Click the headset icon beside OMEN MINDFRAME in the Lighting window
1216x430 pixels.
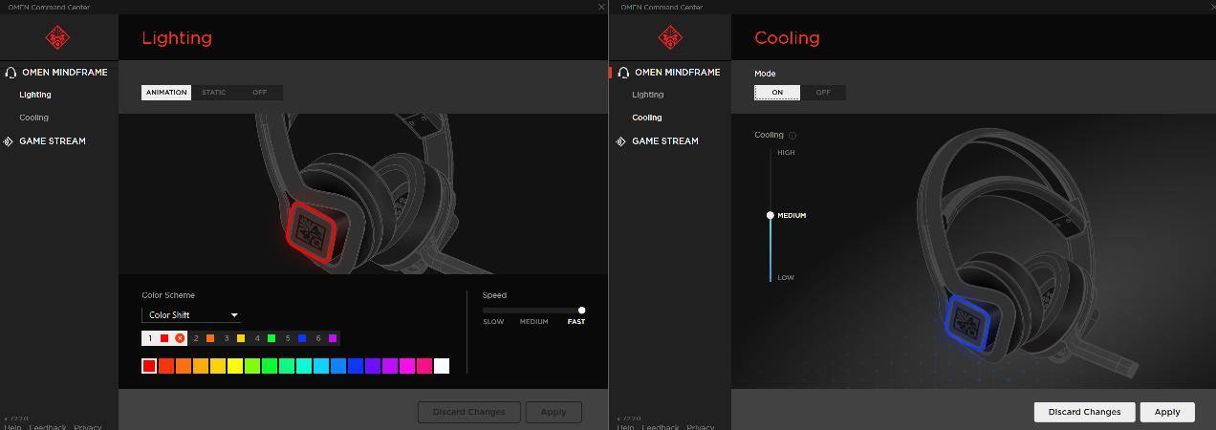pyautogui.click(x=11, y=73)
